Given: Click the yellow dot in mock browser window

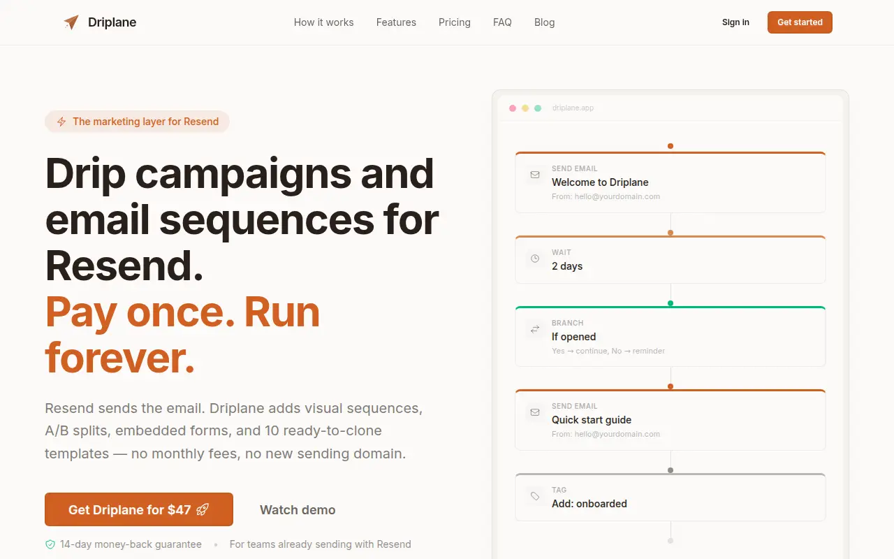Looking at the screenshot, I should (x=525, y=108).
